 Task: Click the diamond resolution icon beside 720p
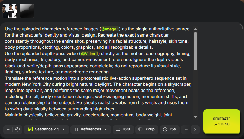[140, 129]
